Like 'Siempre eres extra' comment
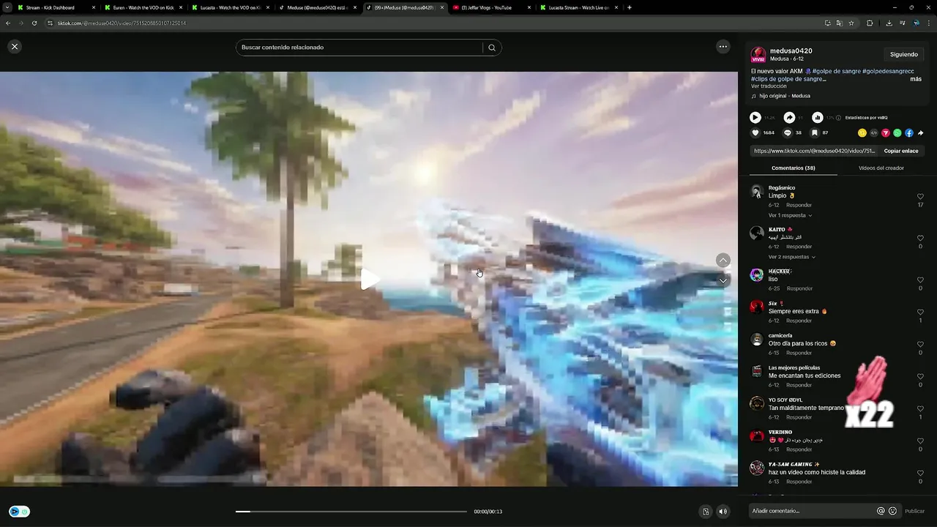This screenshot has height=527, width=937. click(920, 313)
